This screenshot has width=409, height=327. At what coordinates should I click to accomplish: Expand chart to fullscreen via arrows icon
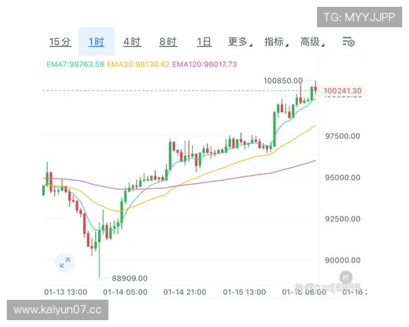(x=65, y=262)
